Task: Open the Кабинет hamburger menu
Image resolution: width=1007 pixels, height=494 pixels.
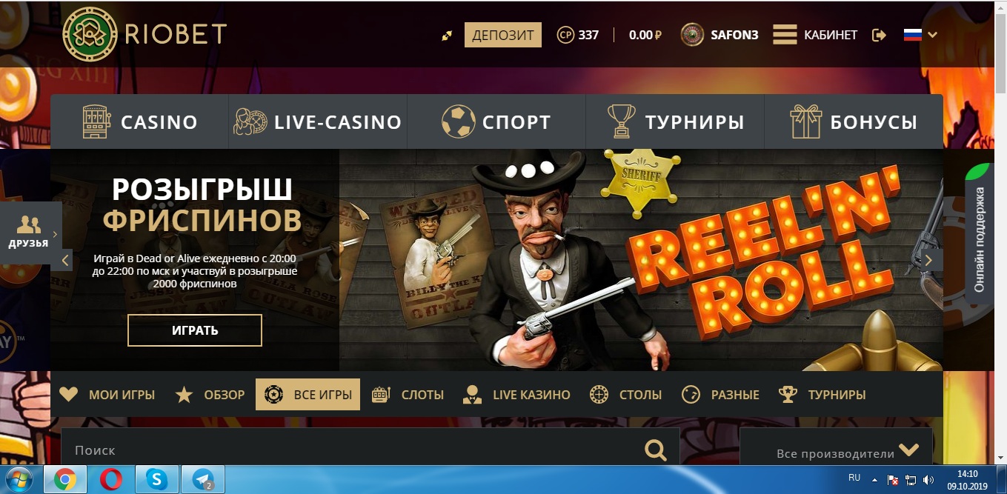Action: click(784, 35)
